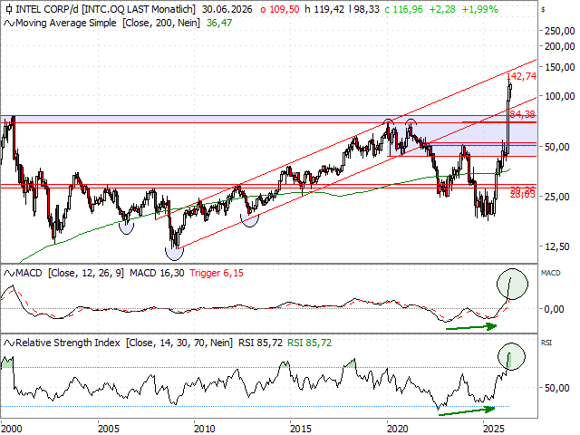Image resolution: width=580 pixels, height=435 pixels.
Task: Click the Relative Strength Index parameters label
Action: pos(124,343)
